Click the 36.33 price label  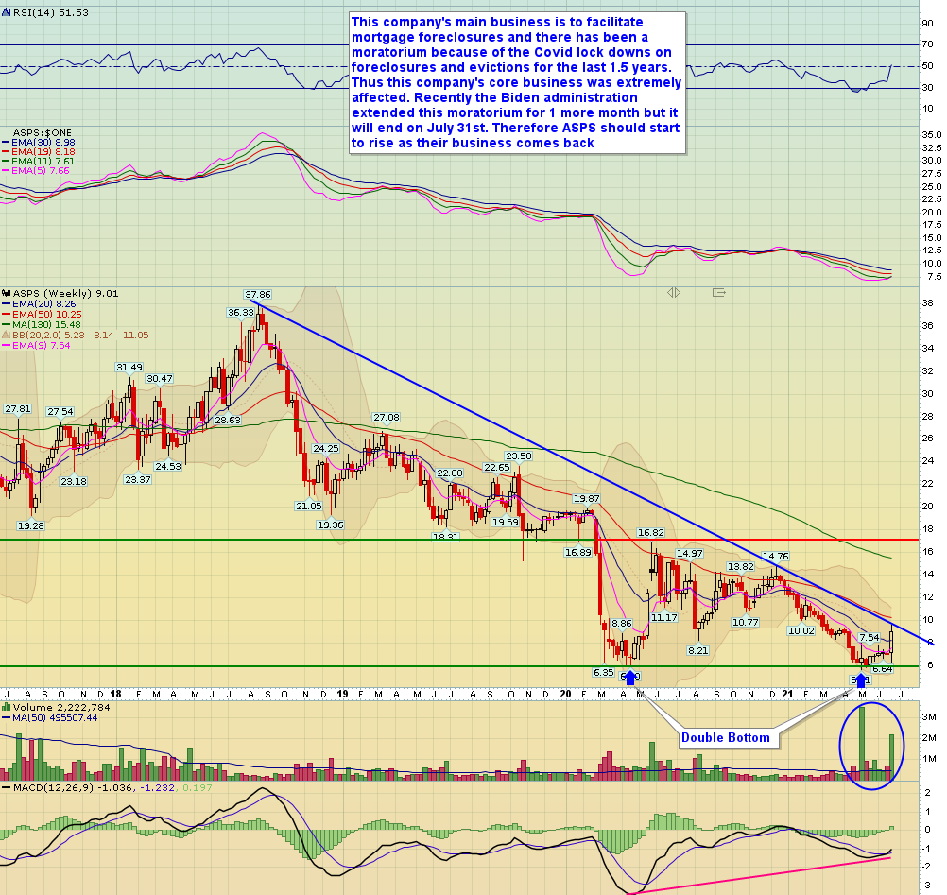(240, 313)
